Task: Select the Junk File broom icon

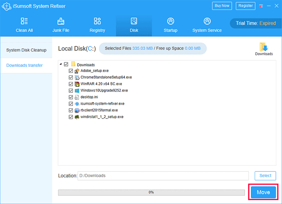Action: click(61, 21)
